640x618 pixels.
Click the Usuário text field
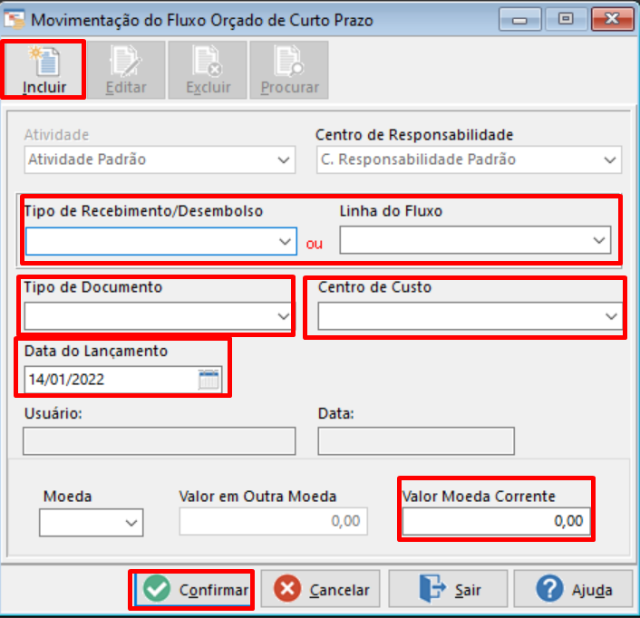pos(160,441)
